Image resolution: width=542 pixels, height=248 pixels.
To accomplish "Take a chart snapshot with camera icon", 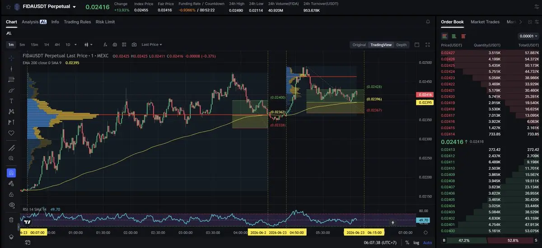I will (x=134, y=45).
